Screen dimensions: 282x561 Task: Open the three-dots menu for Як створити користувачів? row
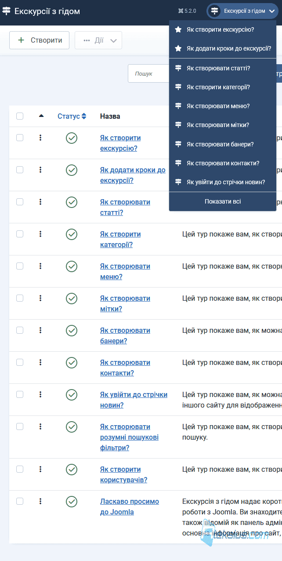pyautogui.click(x=40, y=469)
